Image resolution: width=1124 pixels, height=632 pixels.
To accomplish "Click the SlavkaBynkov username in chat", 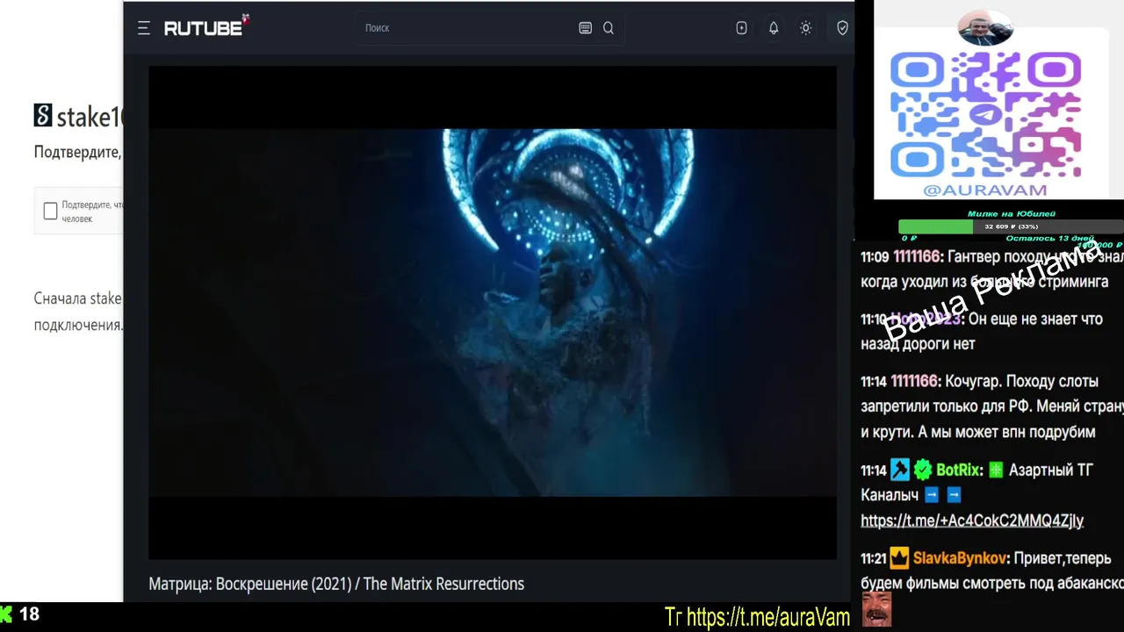I will (x=960, y=558).
